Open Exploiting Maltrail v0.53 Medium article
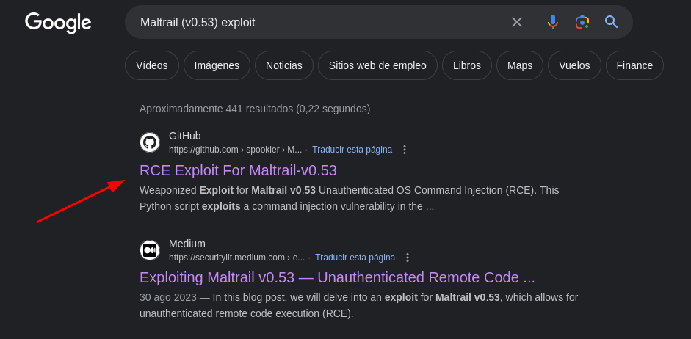This screenshot has width=691, height=339. click(x=337, y=278)
